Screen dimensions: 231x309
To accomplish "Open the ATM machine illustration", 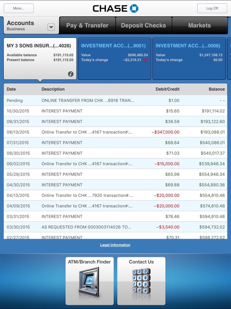I will [90, 282].
